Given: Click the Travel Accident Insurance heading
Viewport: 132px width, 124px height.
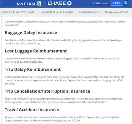Looking at the screenshot, I should pyautogui.click(x=32, y=110).
